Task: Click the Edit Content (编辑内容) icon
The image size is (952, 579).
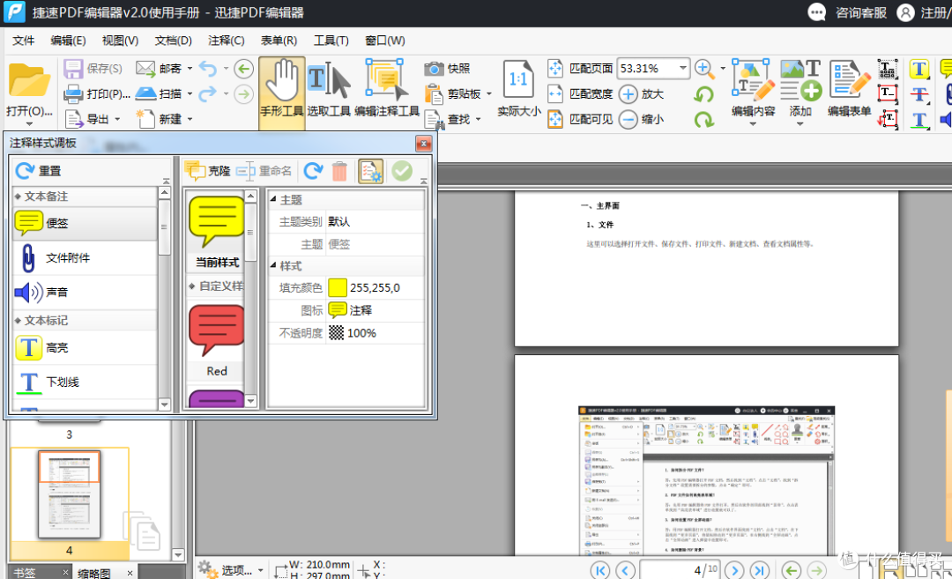Action: pos(753,80)
